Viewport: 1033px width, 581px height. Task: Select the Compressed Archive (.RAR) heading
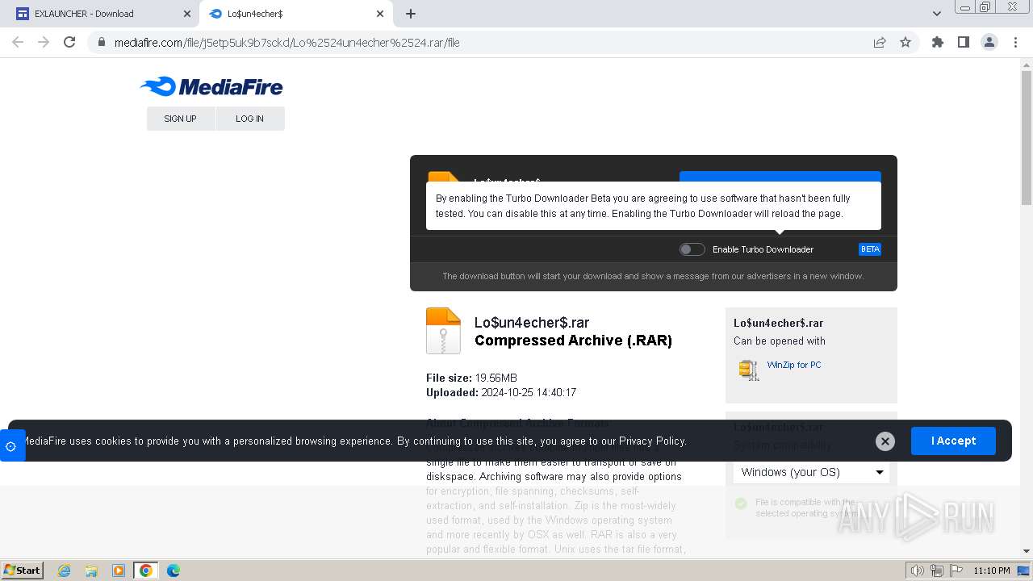click(x=573, y=341)
